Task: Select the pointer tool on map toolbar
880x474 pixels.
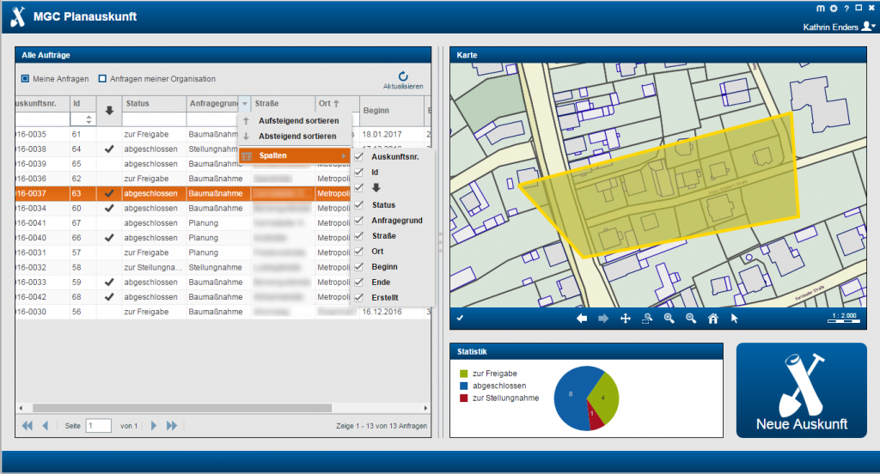Action: pyautogui.click(x=735, y=319)
